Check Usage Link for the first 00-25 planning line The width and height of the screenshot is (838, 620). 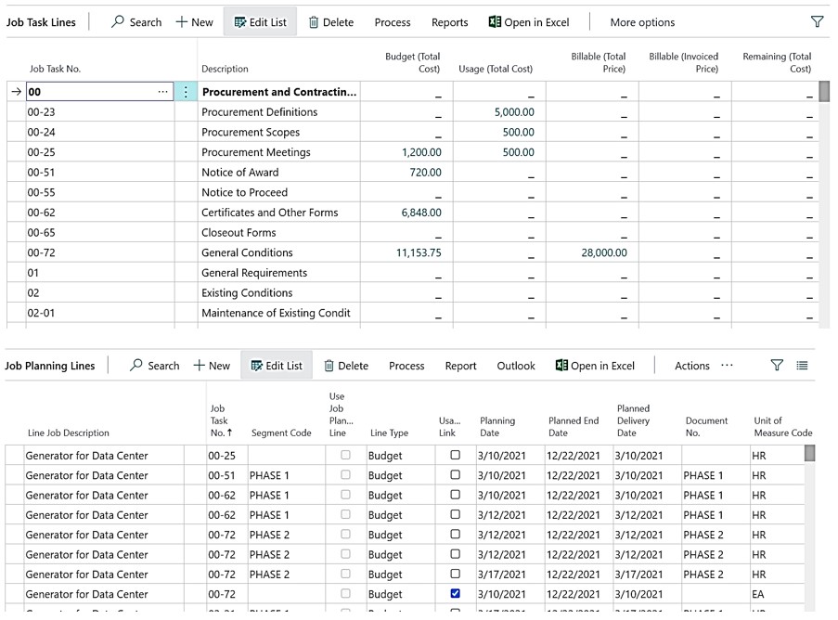point(455,456)
